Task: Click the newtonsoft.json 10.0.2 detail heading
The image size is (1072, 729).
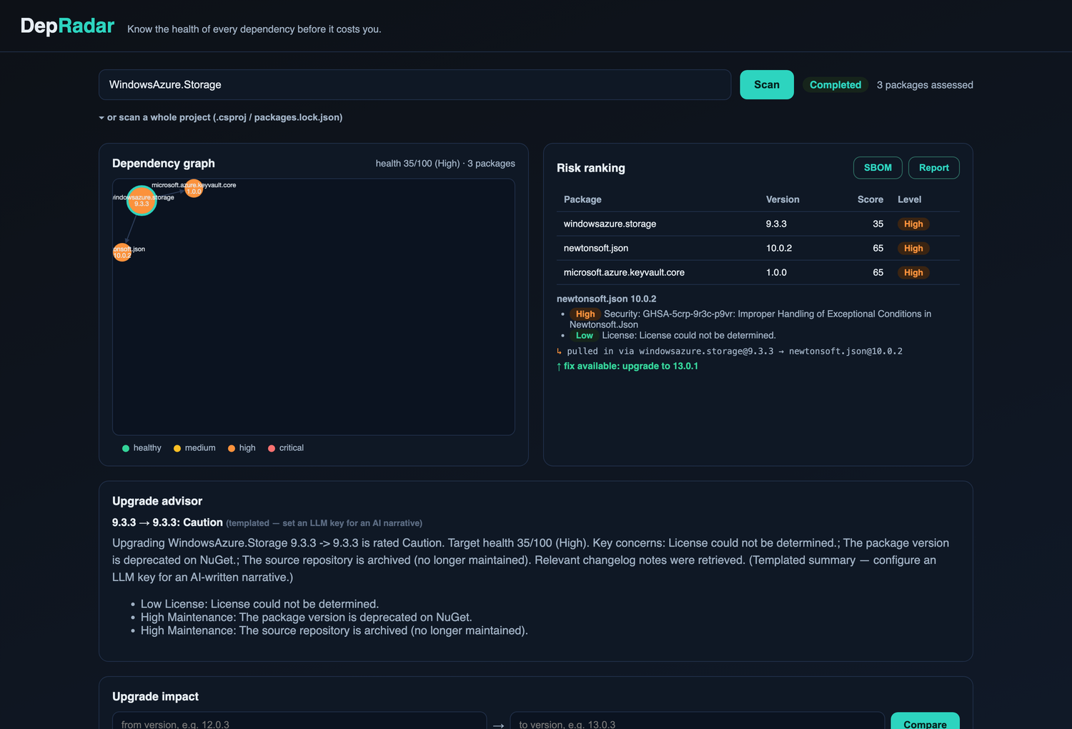Action: point(606,299)
